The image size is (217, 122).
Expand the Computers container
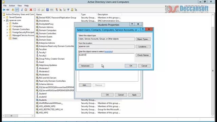pos(7,26)
